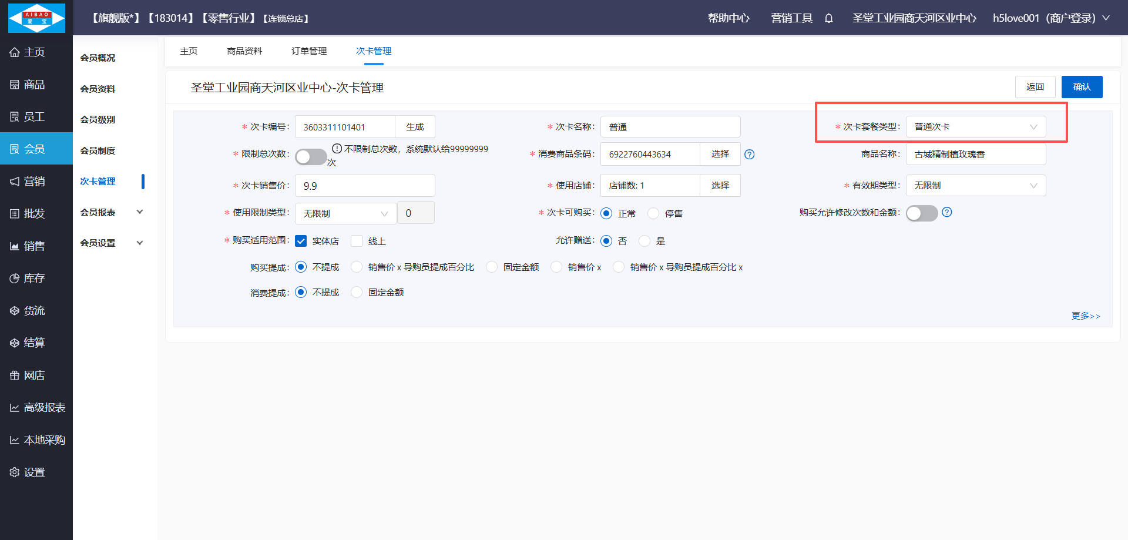
Task: Open the 次卡套餐类型 dropdown
Action: (975, 127)
